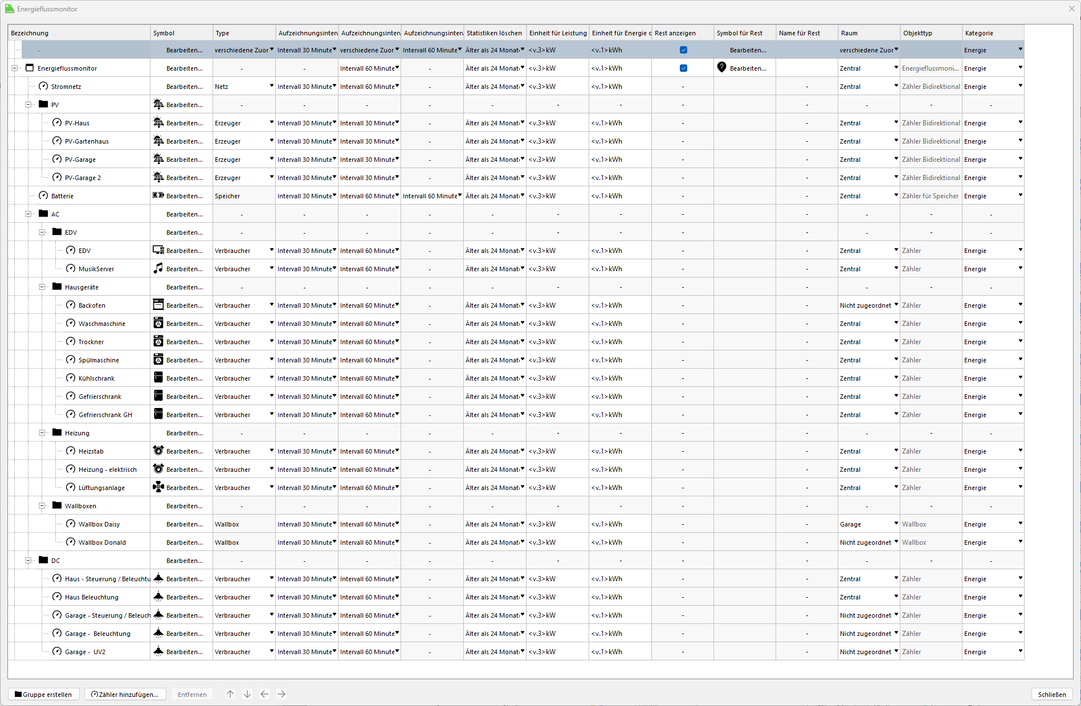This screenshot has height=706, width=1081.
Task: Select the Gefrierschrank tree row
Action: pos(100,397)
